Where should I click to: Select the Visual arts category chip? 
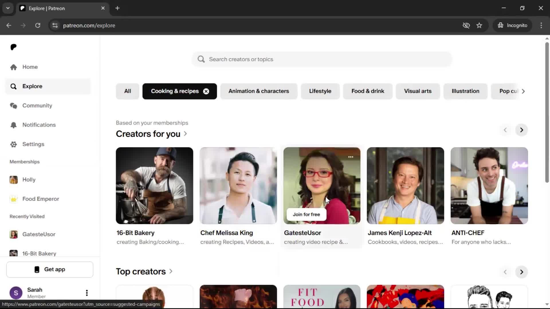[x=418, y=91]
